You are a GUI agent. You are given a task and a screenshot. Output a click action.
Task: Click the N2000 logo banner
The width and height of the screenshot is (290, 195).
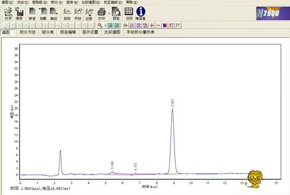[273, 13]
